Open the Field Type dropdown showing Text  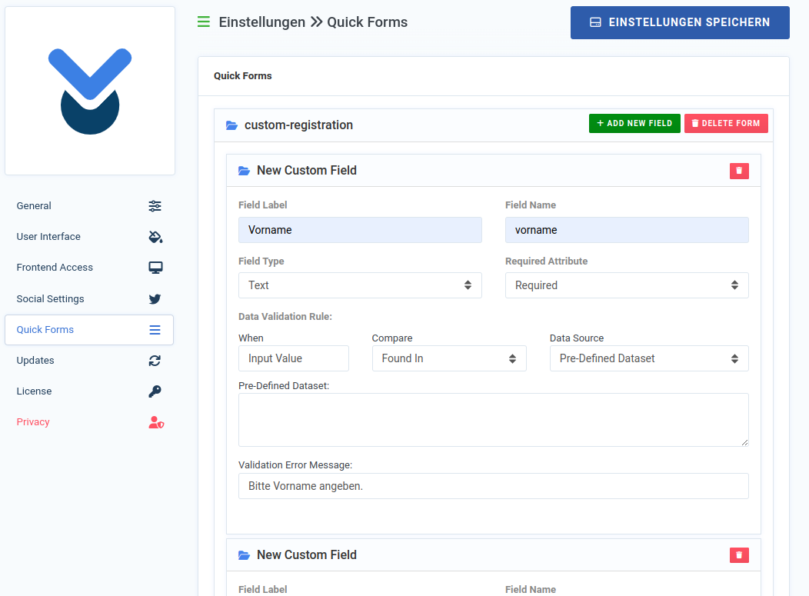pos(360,285)
